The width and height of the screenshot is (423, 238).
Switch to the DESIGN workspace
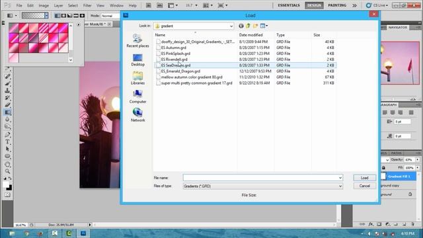314,5
